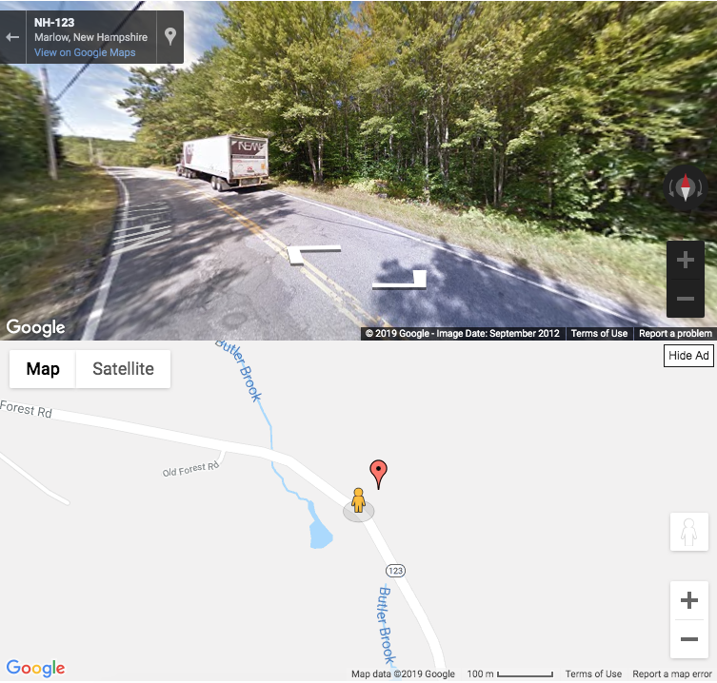Click the left forward navigation arrow on road
The height and width of the screenshot is (683, 717).
click(313, 254)
